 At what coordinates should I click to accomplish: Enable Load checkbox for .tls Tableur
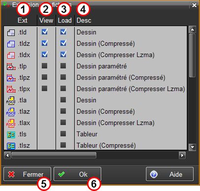tap(63, 134)
